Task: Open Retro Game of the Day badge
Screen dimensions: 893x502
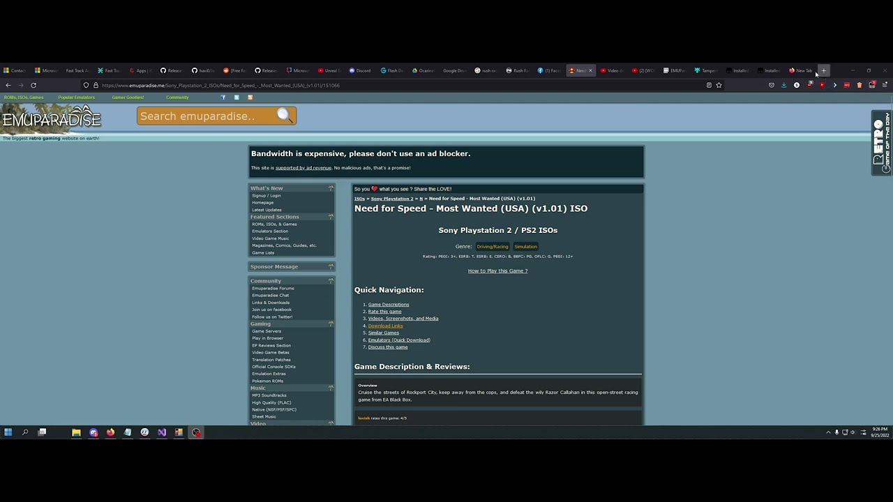Action: coord(881,142)
